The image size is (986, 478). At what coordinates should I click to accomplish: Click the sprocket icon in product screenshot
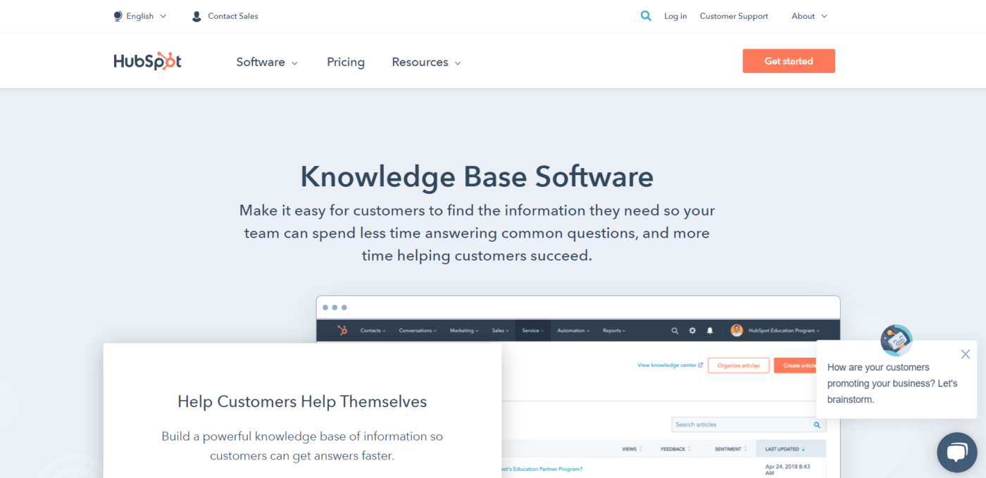coord(342,330)
